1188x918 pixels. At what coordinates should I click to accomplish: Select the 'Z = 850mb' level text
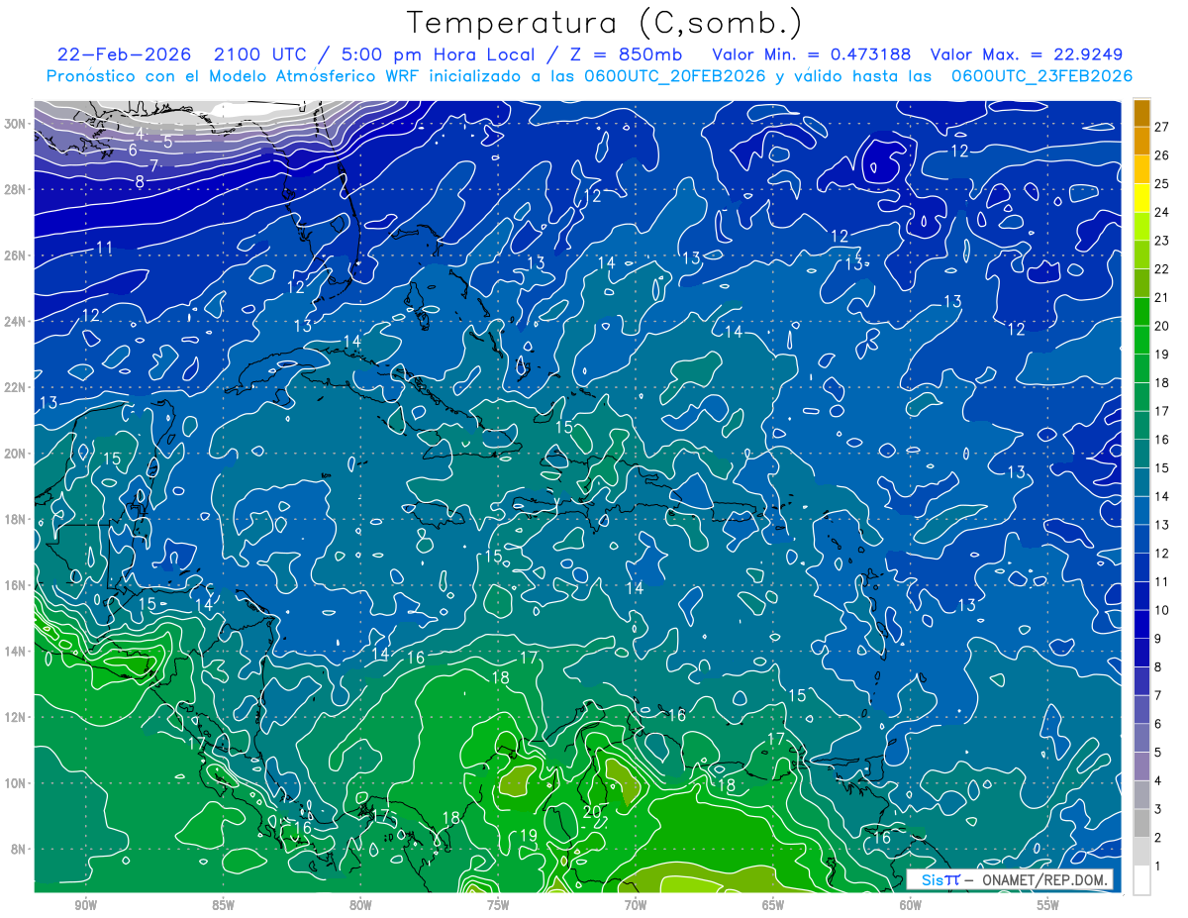click(628, 54)
